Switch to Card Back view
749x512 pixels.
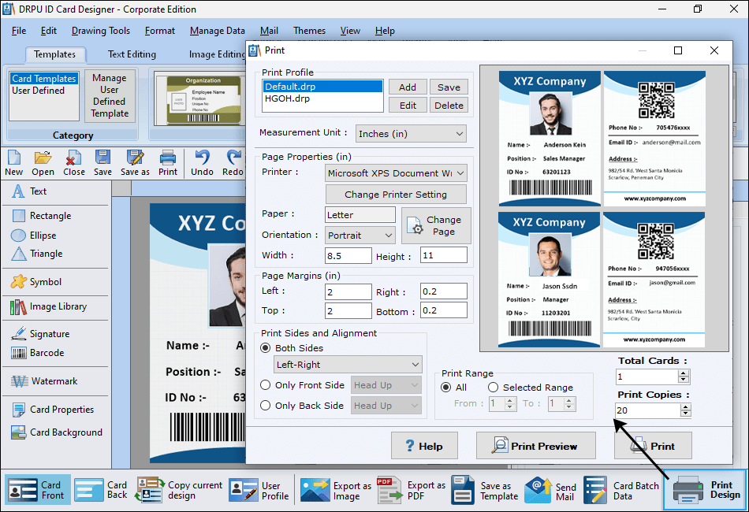pos(101,490)
